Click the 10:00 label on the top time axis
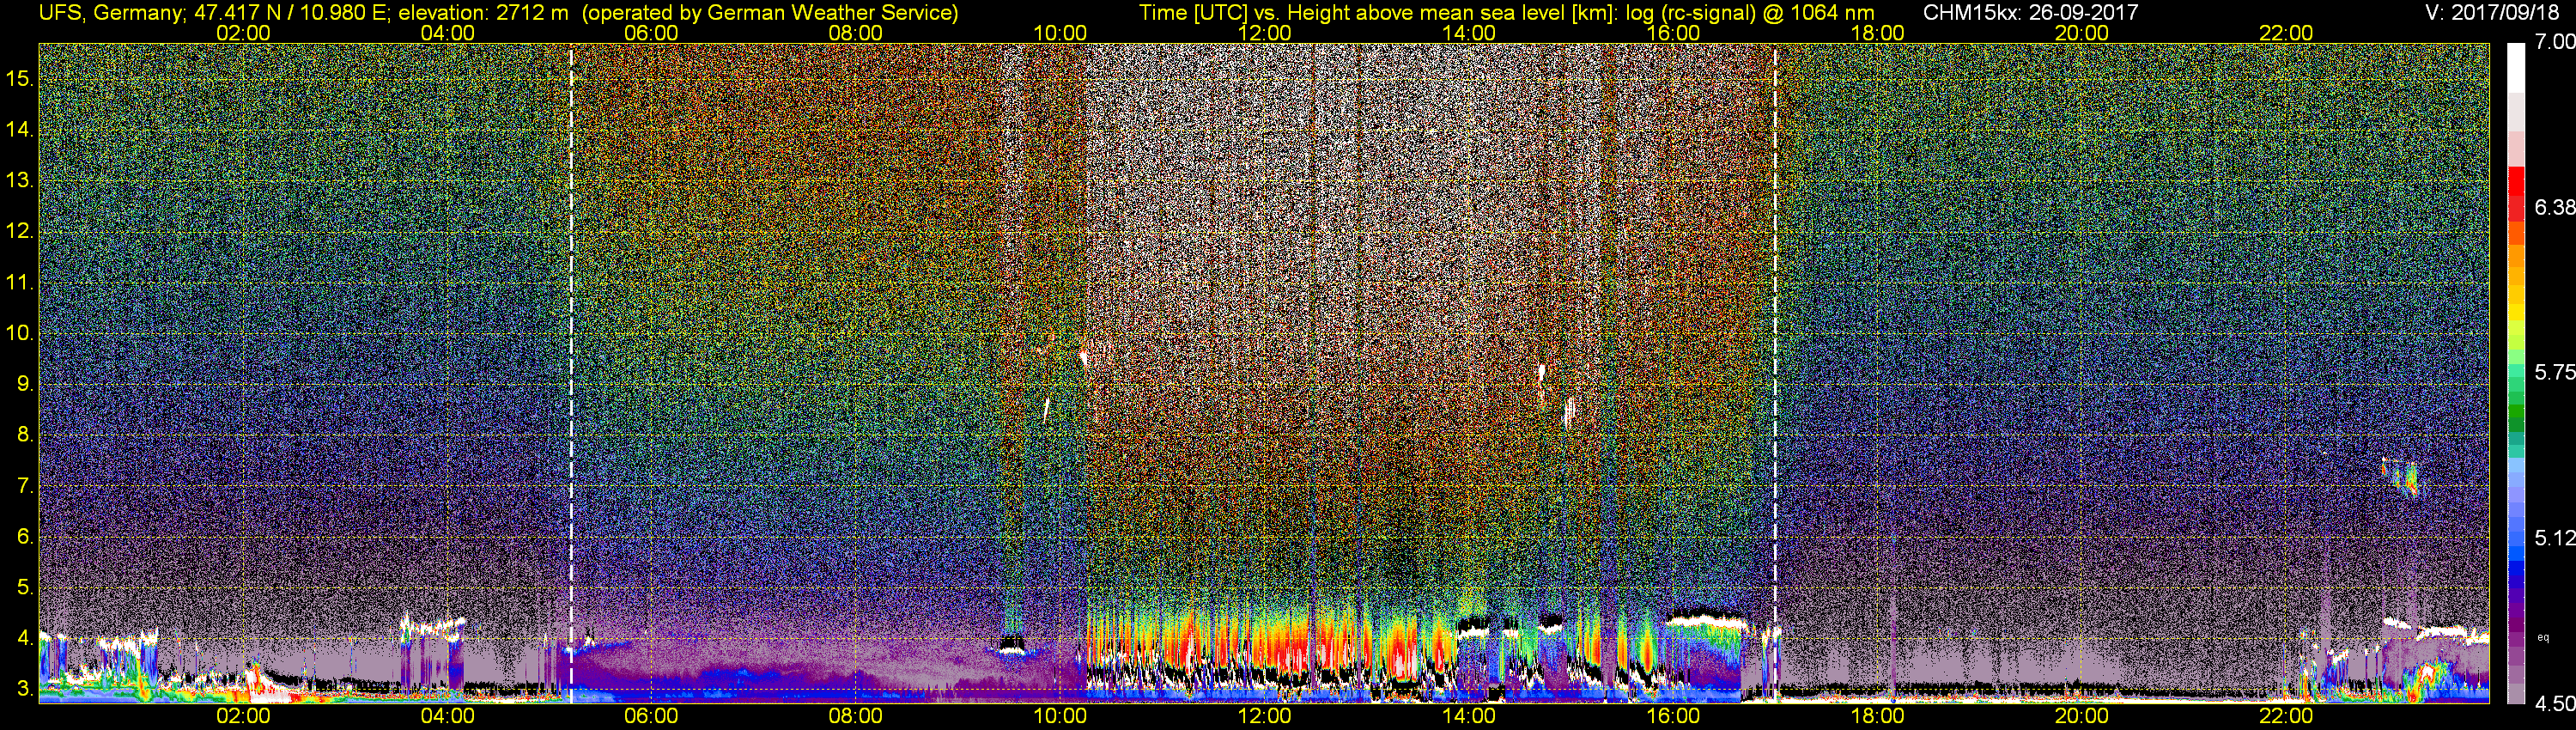This screenshot has width=2576, height=730. (x=1060, y=33)
